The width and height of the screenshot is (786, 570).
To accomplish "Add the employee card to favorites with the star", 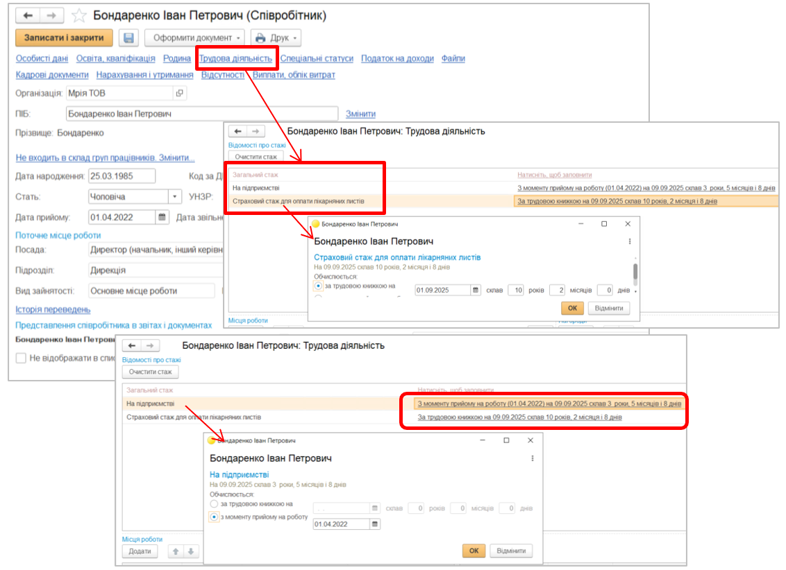I will [x=80, y=15].
